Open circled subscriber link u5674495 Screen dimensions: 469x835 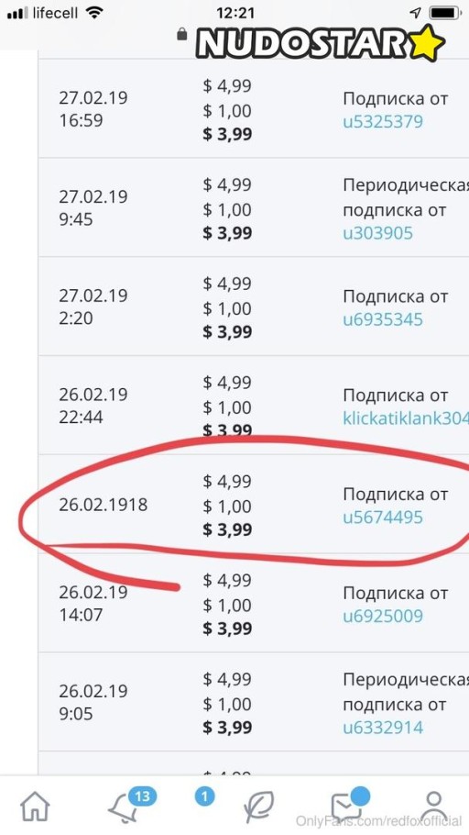point(383,518)
